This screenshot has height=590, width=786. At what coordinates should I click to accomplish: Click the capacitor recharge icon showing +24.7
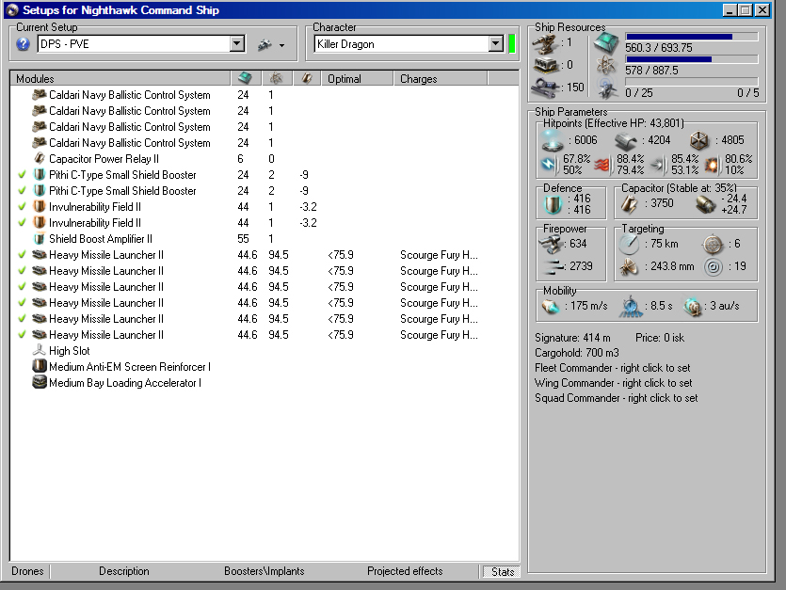click(706, 204)
